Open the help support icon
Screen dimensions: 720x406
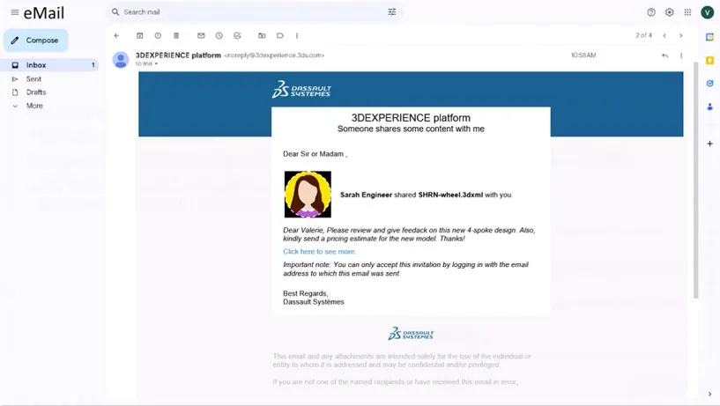651,12
